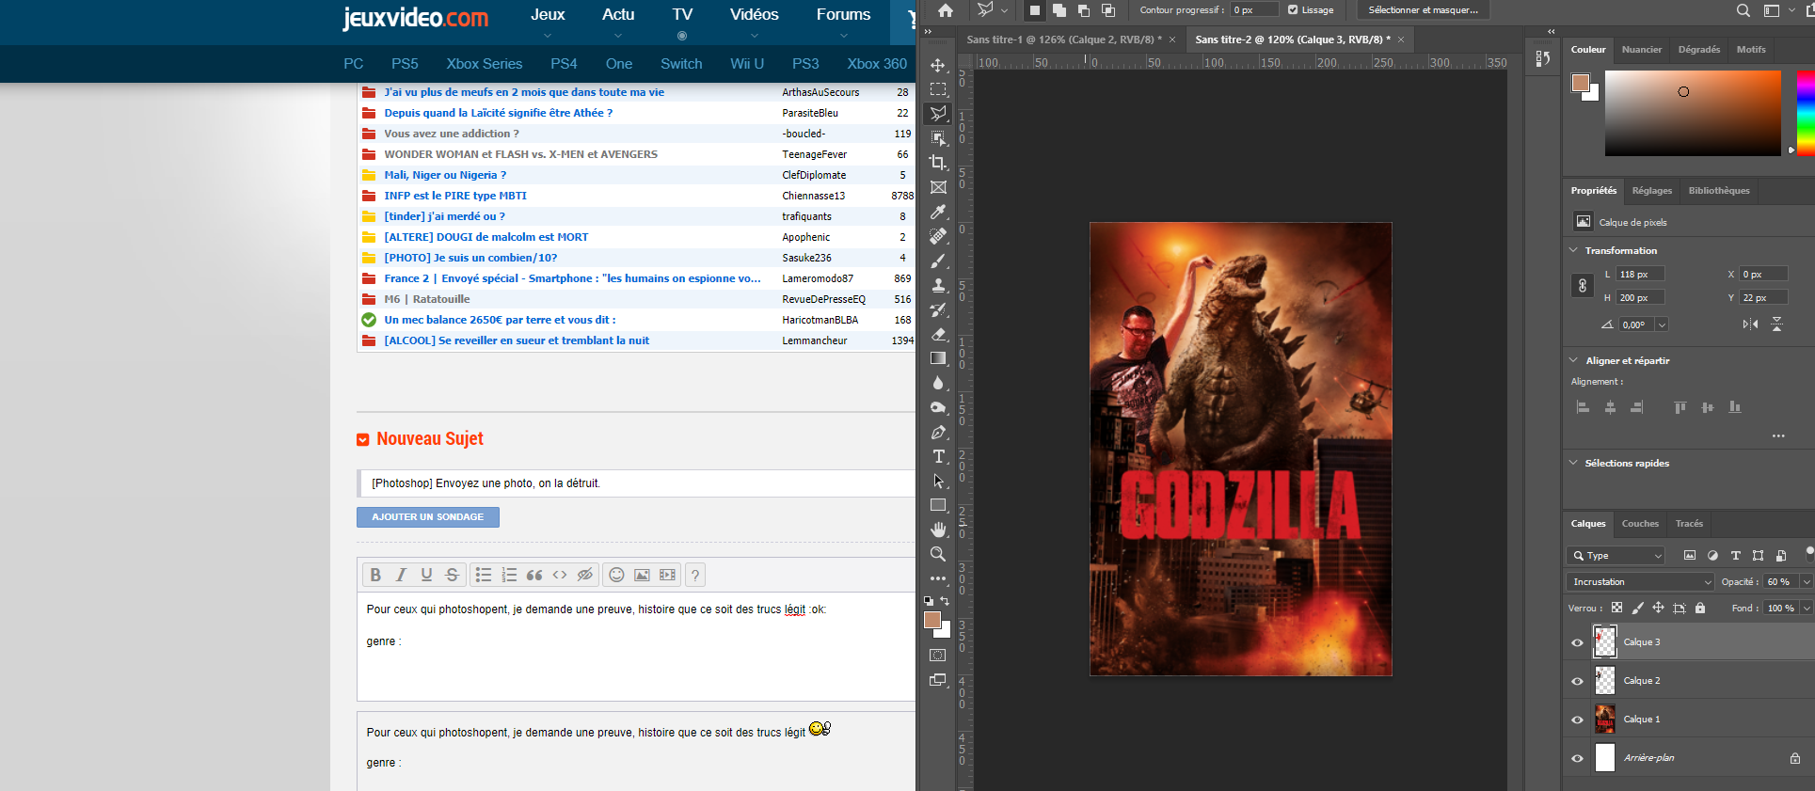Click the foreground color swatch in toolbox
This screenshot has width=1815, height=791.
point(932,620)
